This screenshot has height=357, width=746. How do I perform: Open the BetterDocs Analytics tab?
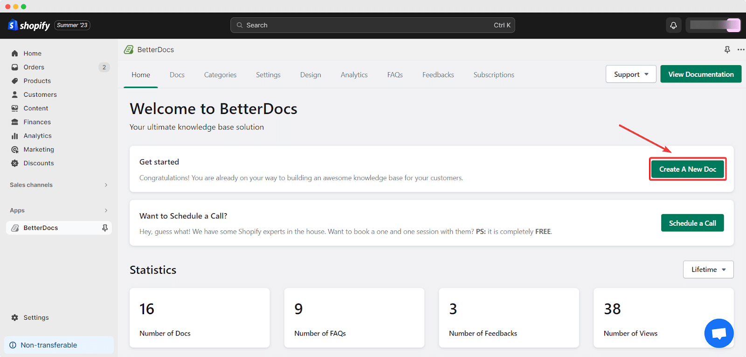pos(354,75)
